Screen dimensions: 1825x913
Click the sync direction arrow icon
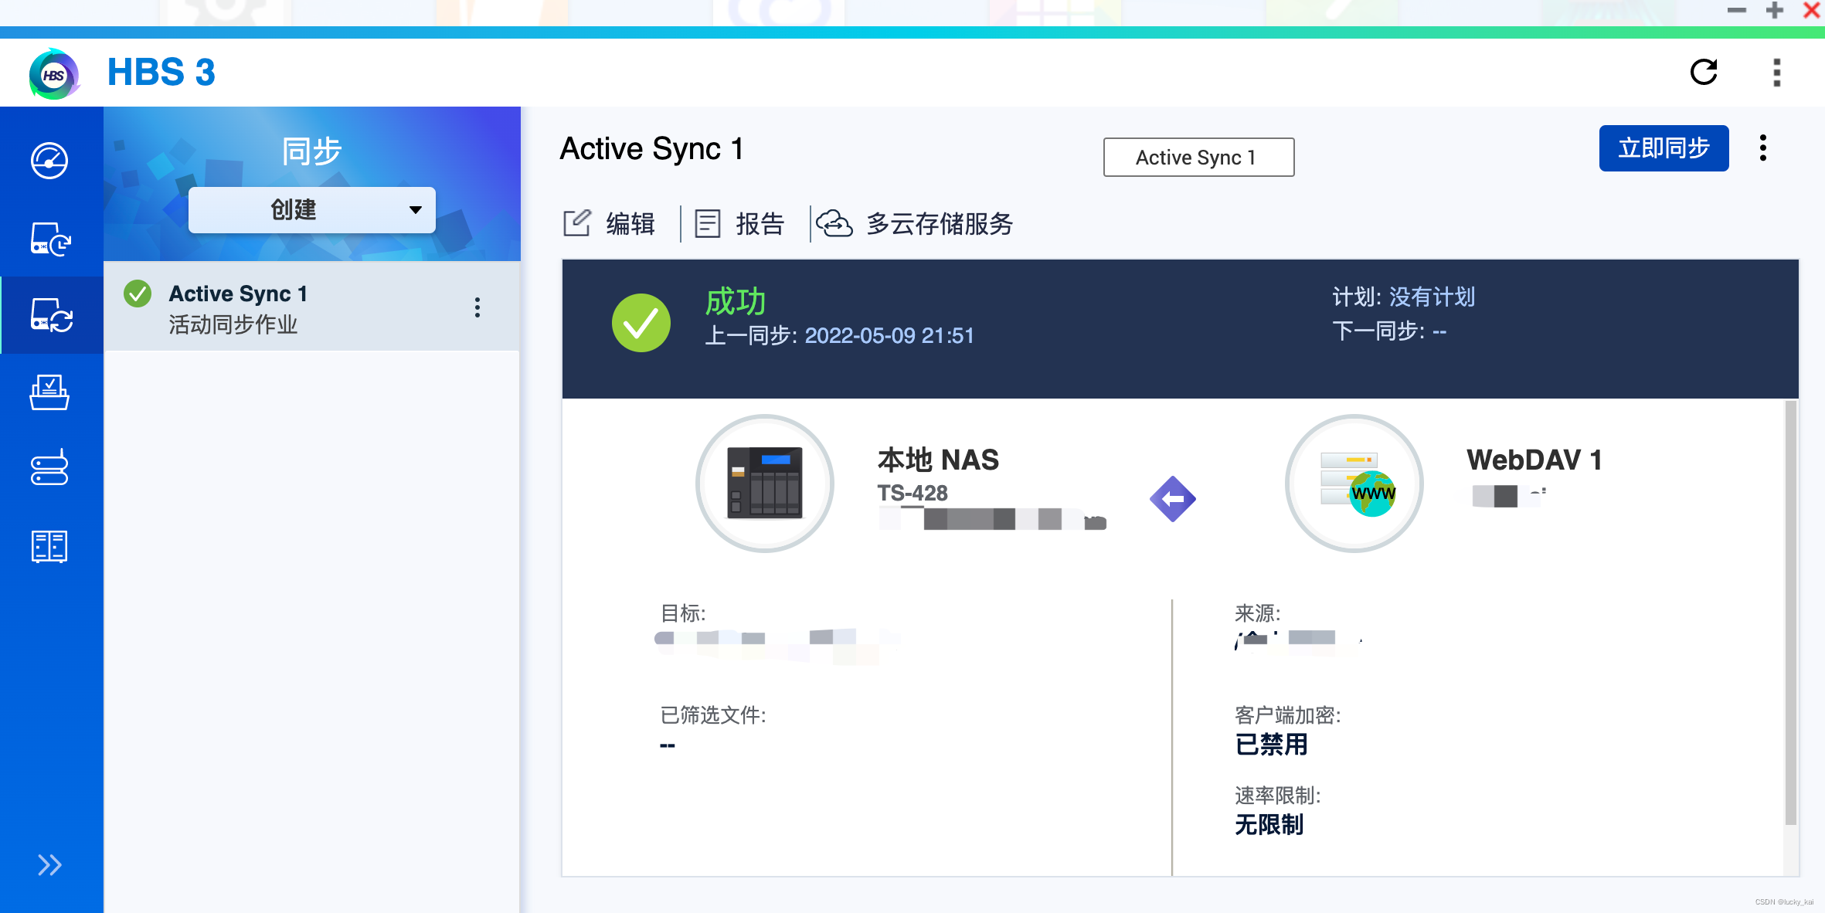click(x=1172, y=499)
